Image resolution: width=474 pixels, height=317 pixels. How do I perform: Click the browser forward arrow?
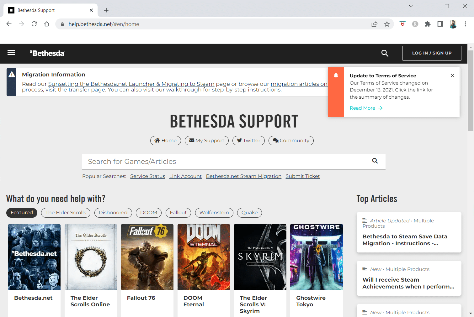(x=21, y=24)
